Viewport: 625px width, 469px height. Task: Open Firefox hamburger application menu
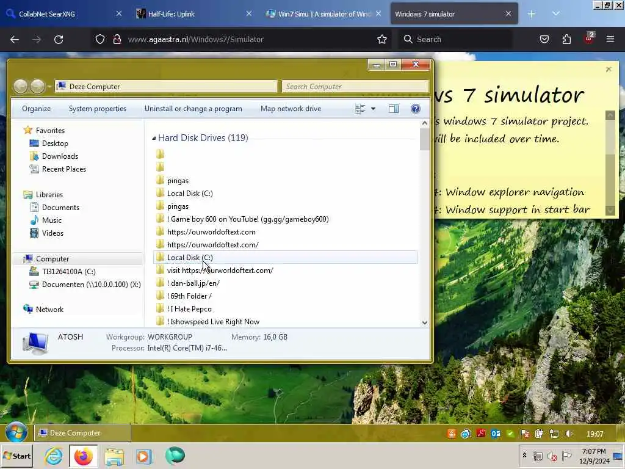click(x=610, y=39)
